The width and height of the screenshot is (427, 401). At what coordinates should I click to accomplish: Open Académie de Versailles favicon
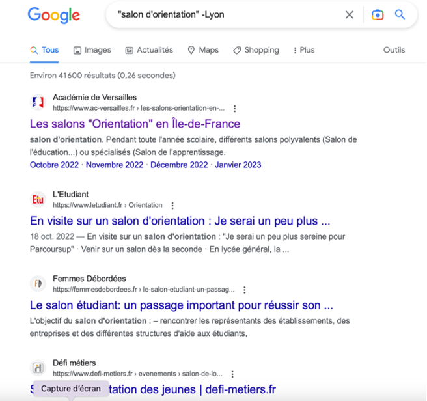(x=38, y=102)
